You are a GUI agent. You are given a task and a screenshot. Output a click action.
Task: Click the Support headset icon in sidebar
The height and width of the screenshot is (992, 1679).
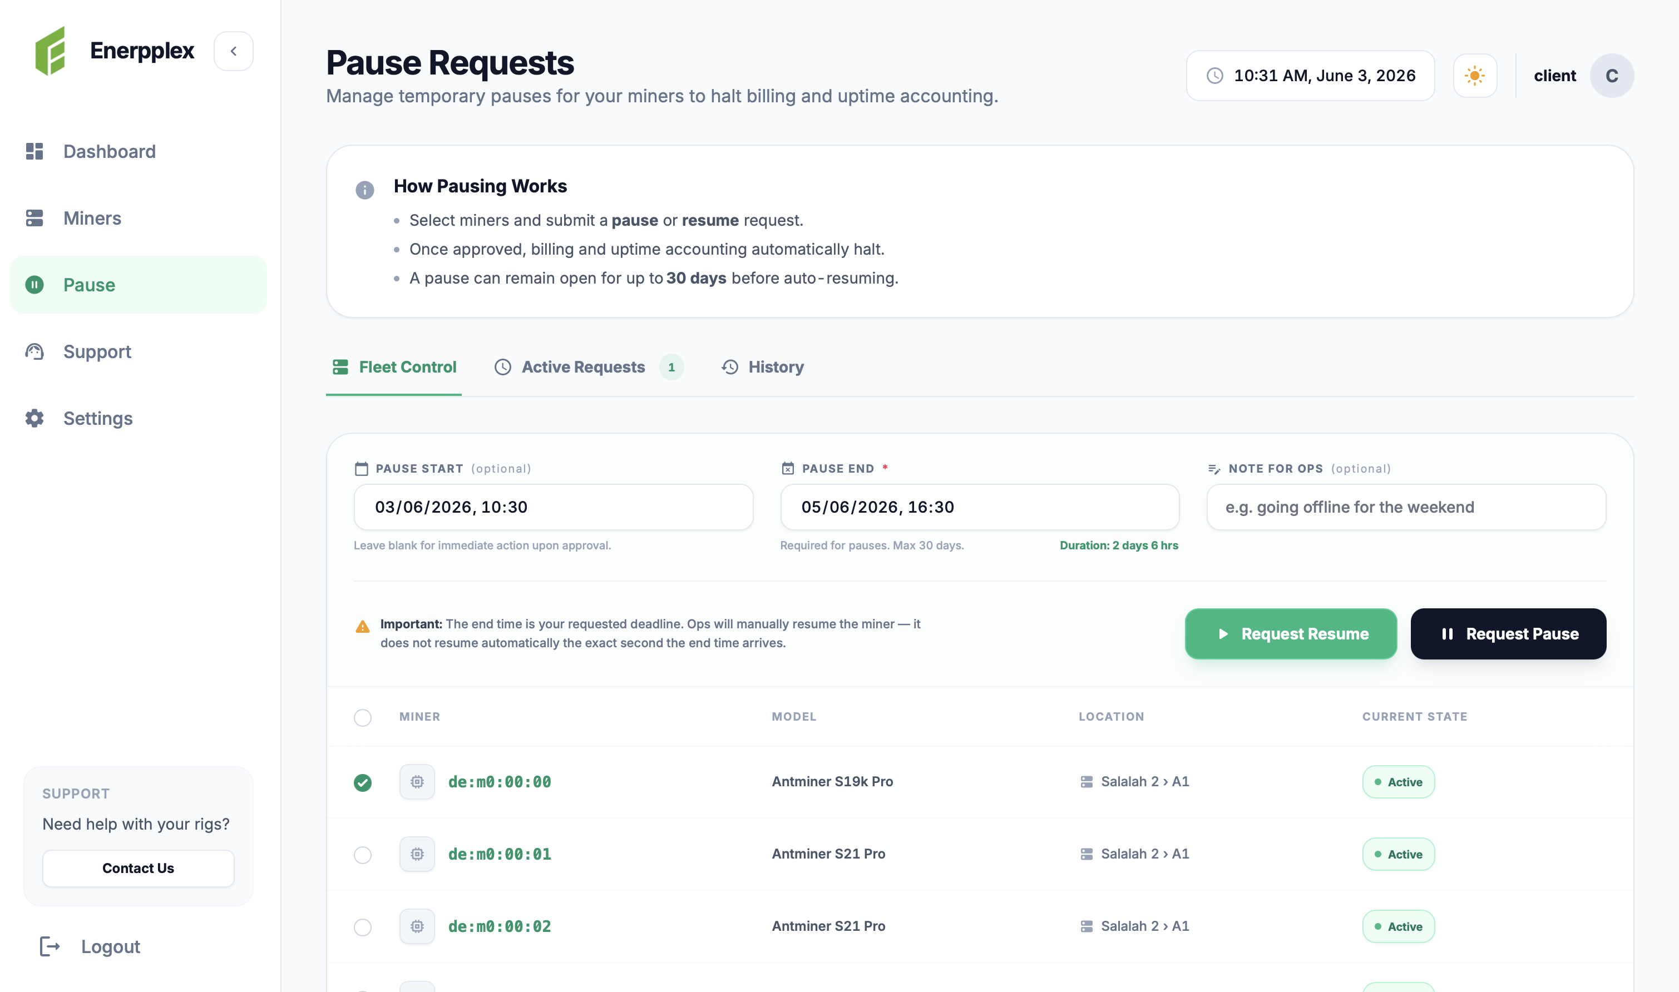[34, 351]
